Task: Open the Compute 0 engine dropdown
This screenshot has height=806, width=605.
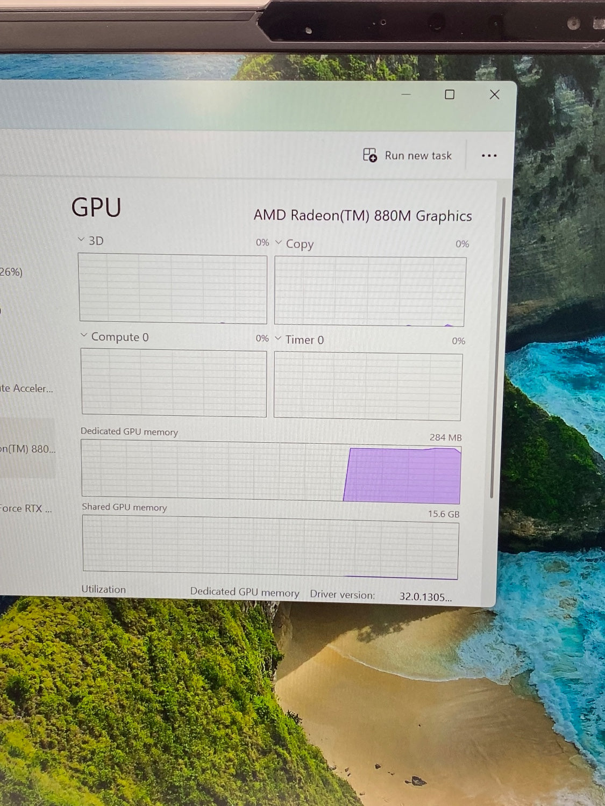Action: [84, 336]
